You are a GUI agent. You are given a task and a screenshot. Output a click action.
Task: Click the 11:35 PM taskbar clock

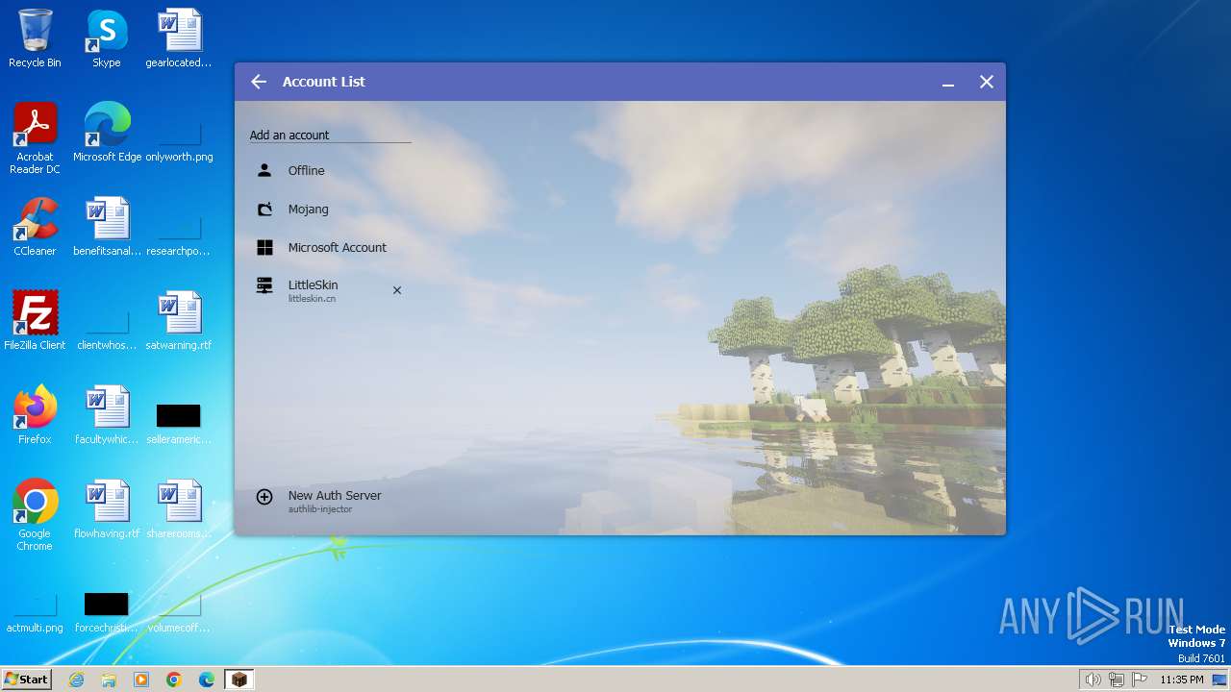[1181, 680]
